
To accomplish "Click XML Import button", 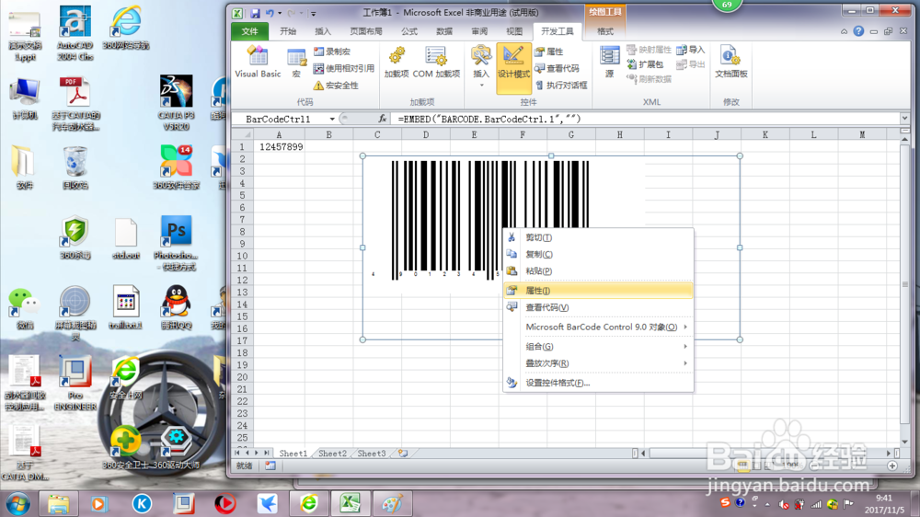I will 691,50.
